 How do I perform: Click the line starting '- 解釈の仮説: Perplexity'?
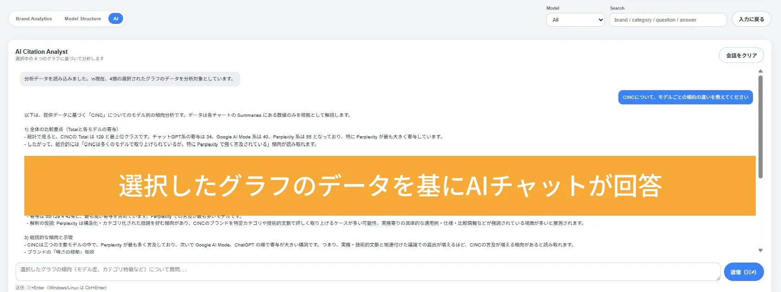coord(306,223)
